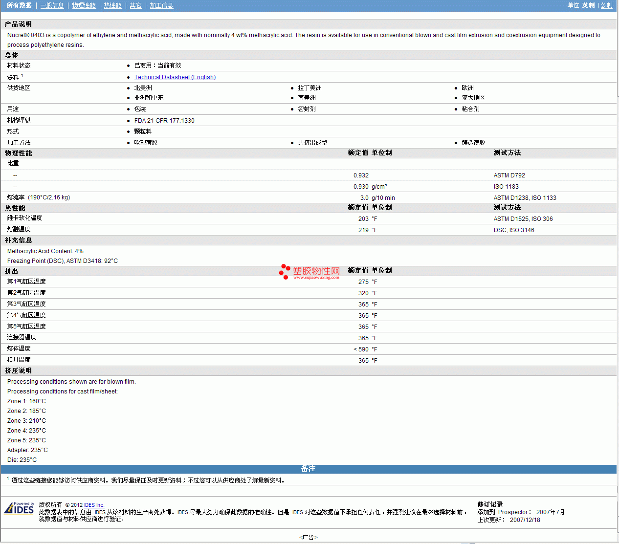The height and width of the screenshot is (544, 619).
Task: Click the <广告> placeholder
Action: pyautogui.click(x=309, y=537)
